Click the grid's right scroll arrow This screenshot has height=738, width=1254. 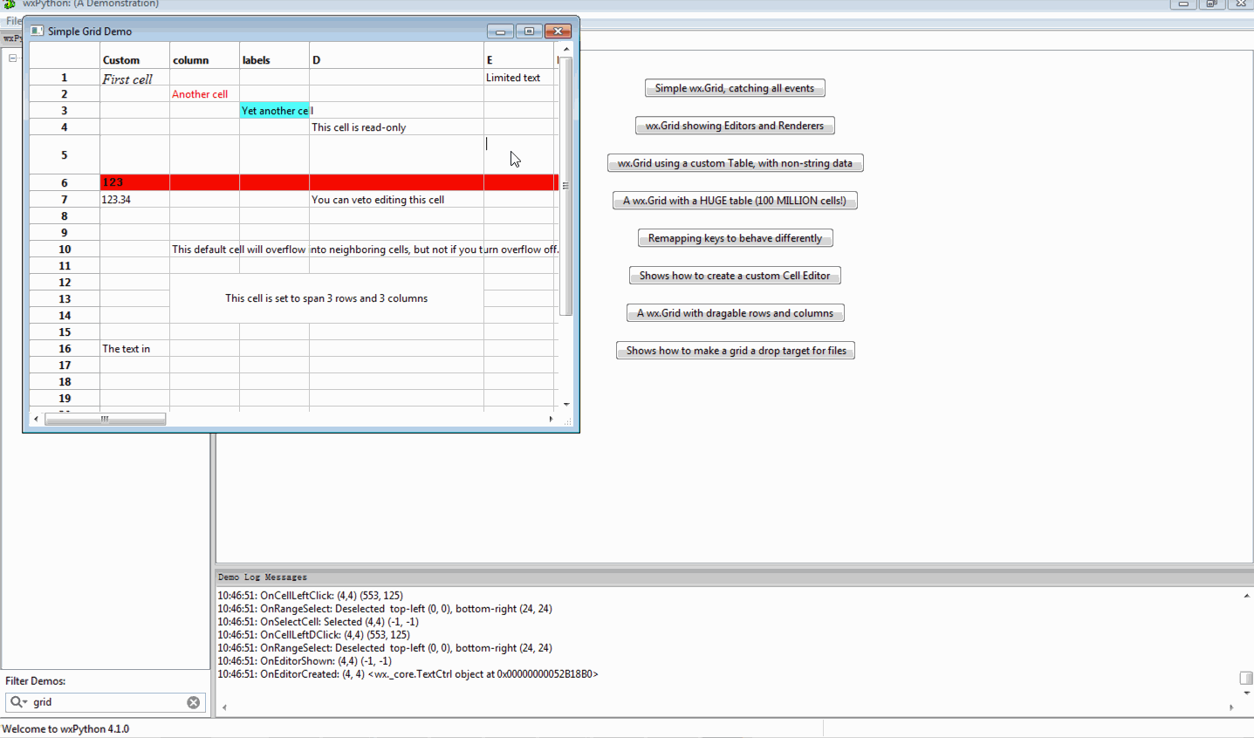click(551, 419)
